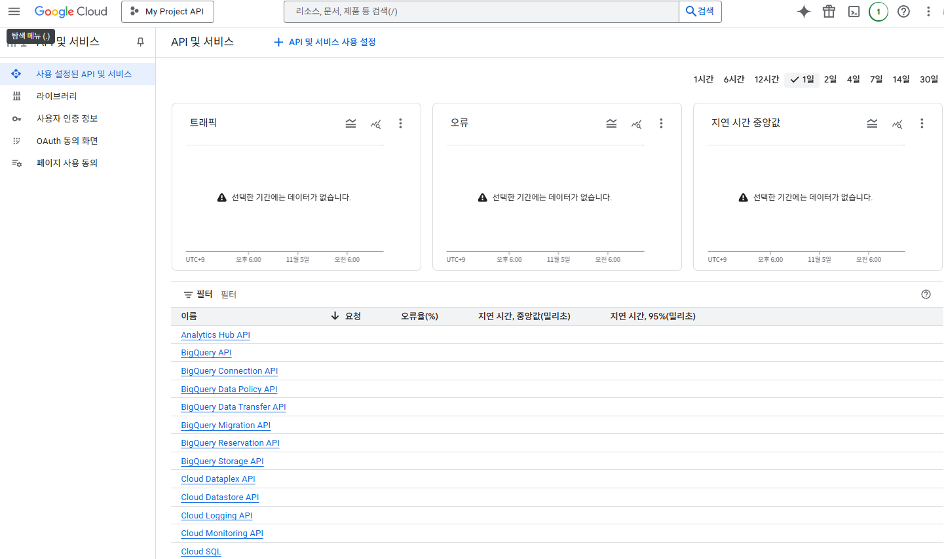Image resolution: width=944 pixels, height=559 pixels.
Task: Open 페이지 사용 동의 in sidebar
Action: pyautogui.click(x=77, y=163)
